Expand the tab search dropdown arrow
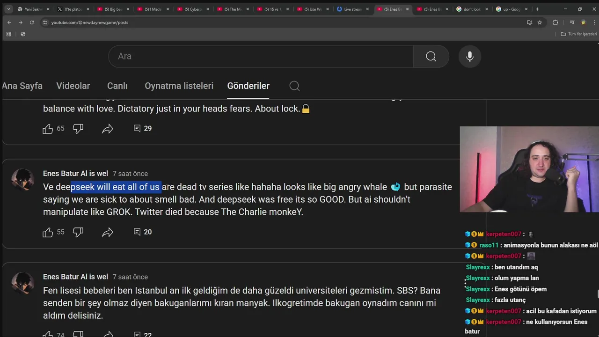Image resolution: width=599 pixels, height=337 pixels. tap(8, 9)
